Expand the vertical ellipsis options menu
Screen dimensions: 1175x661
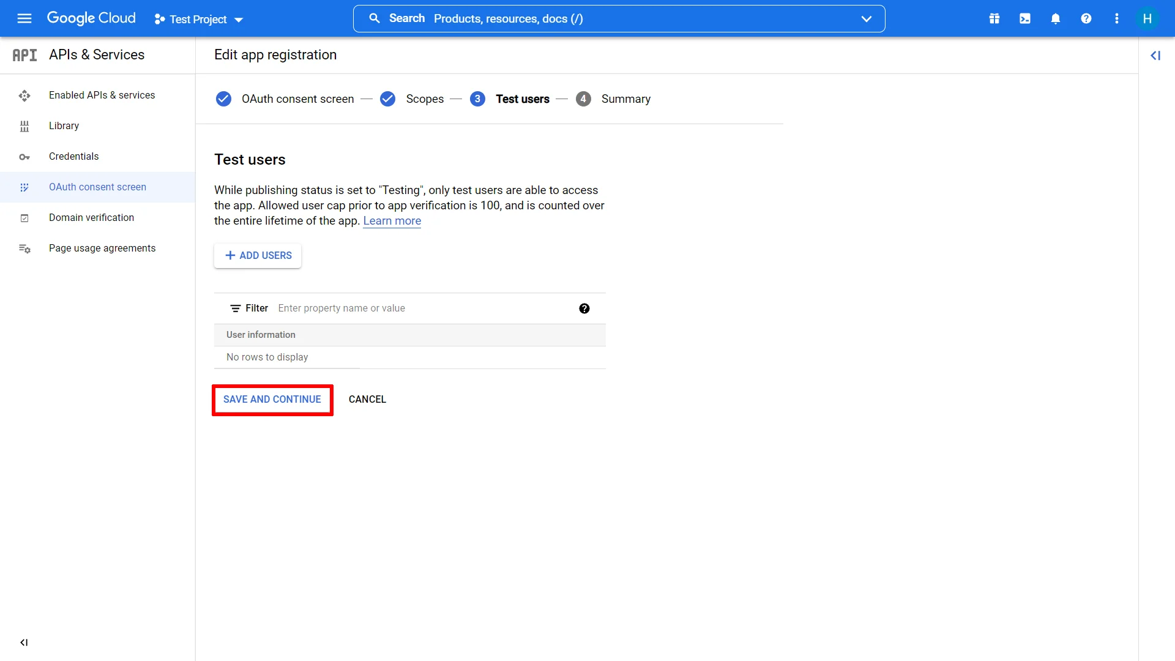(1117, 18)
